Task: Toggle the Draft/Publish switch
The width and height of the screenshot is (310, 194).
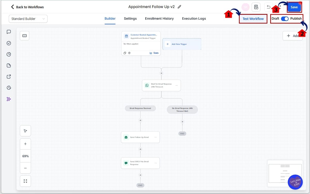Action: 285,19
